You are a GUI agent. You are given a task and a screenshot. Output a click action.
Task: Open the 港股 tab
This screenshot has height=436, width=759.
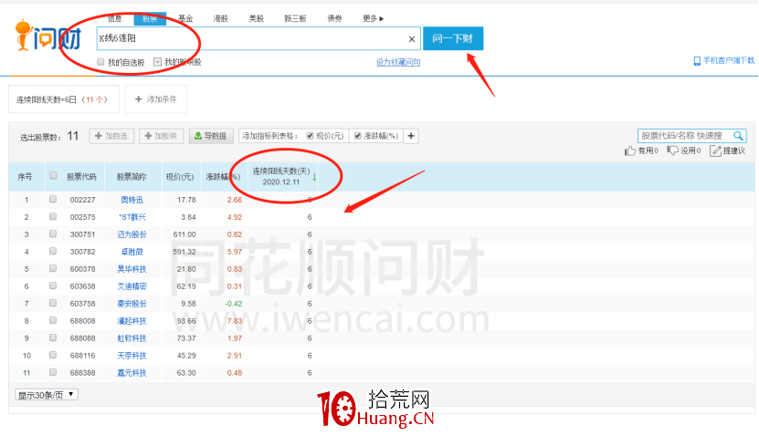(x=221, y=18)
